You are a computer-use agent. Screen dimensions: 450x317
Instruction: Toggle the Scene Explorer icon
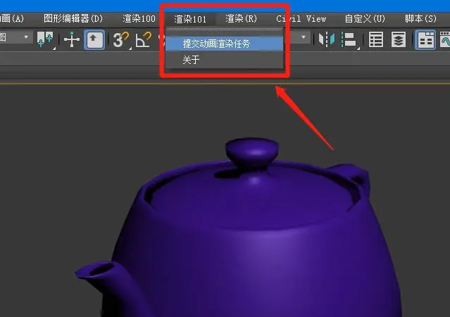coord(375,39)
